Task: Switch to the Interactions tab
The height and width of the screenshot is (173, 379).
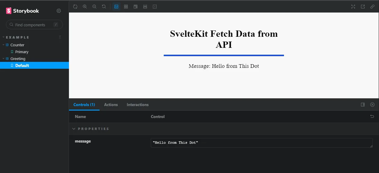Action: (138, 105)
